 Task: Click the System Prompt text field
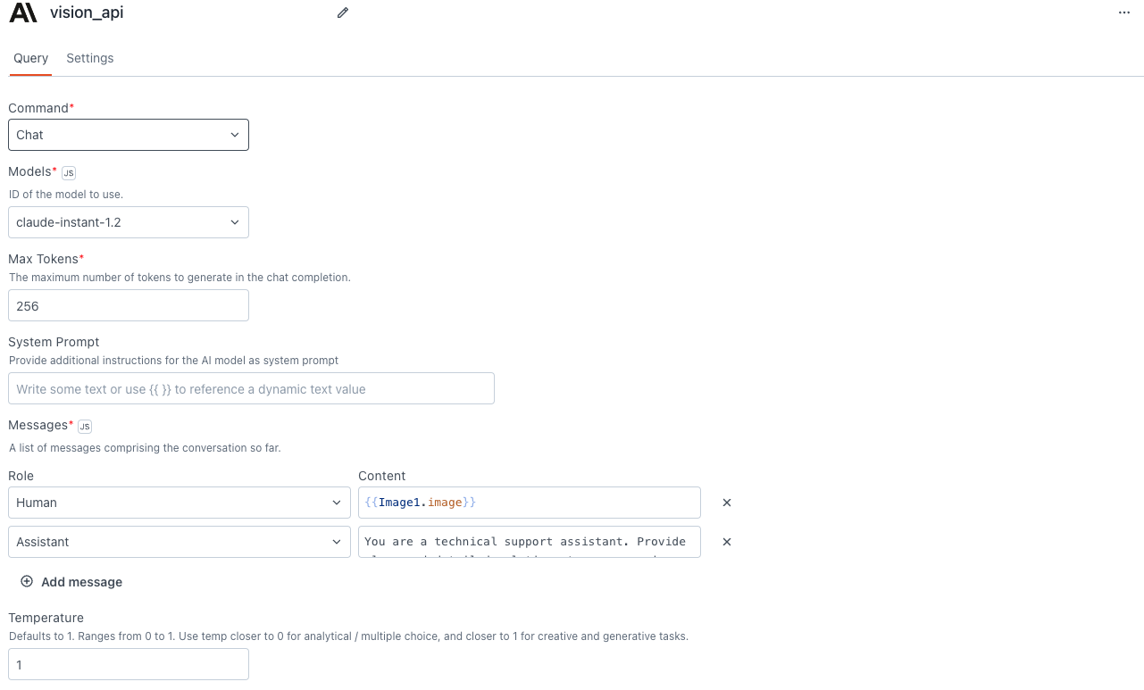tap(251, 388)
